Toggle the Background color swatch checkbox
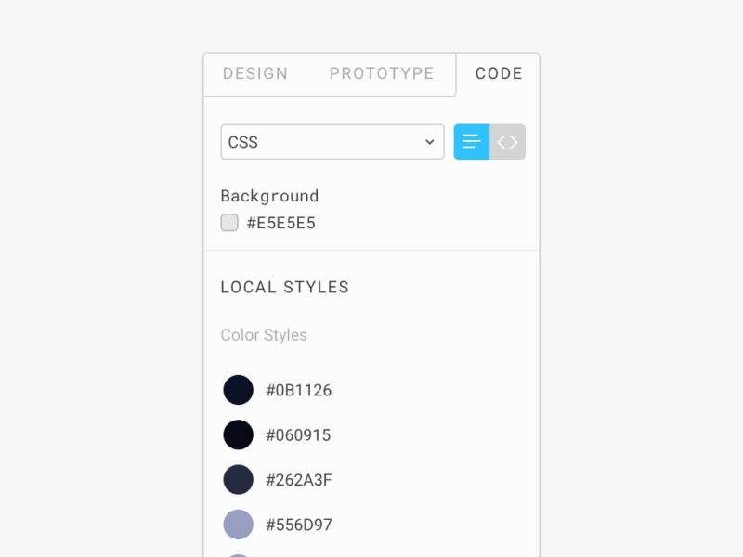This screenshot has width=743, height=557. [x=228, y=223]
